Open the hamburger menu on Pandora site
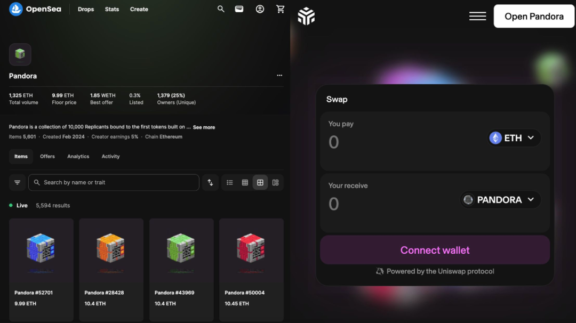 tap(477, 16)
